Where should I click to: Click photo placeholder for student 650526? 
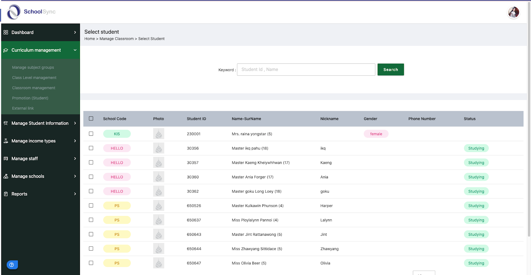[x=159, y=206]
